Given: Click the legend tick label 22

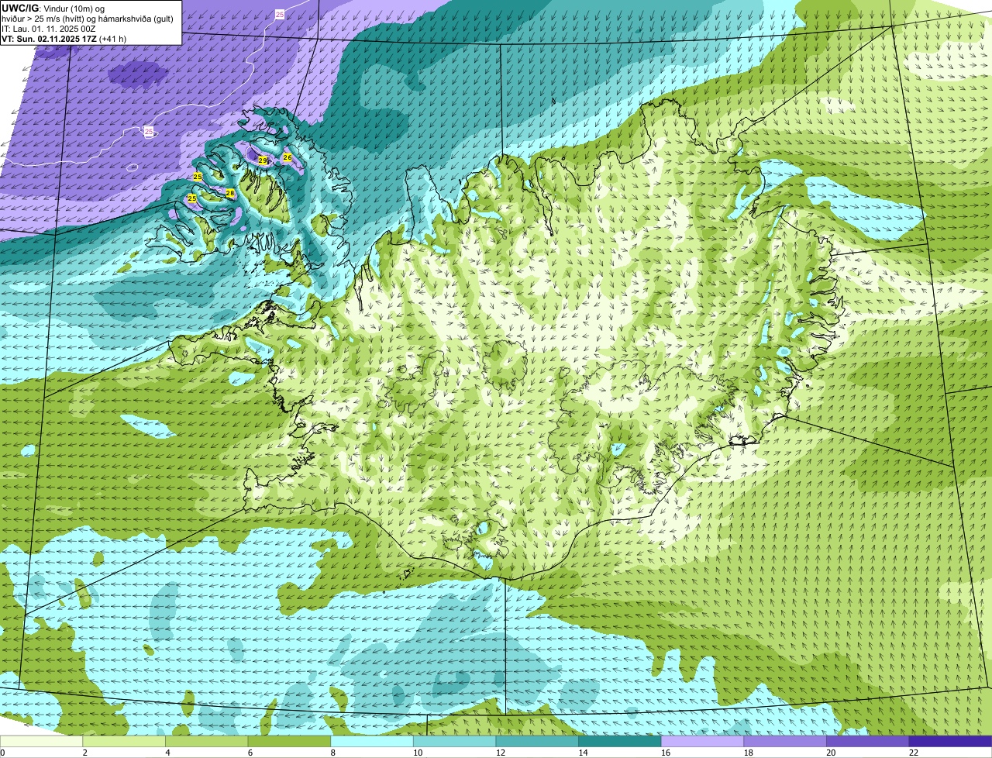Looking at the screenshot, I should [914, 753].
